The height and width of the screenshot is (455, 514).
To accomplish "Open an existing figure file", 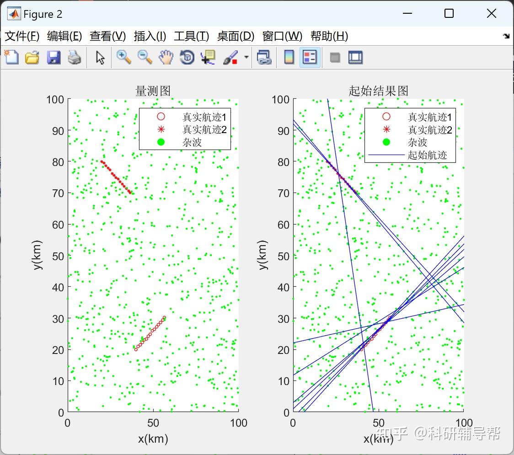I will pos(32,57).
